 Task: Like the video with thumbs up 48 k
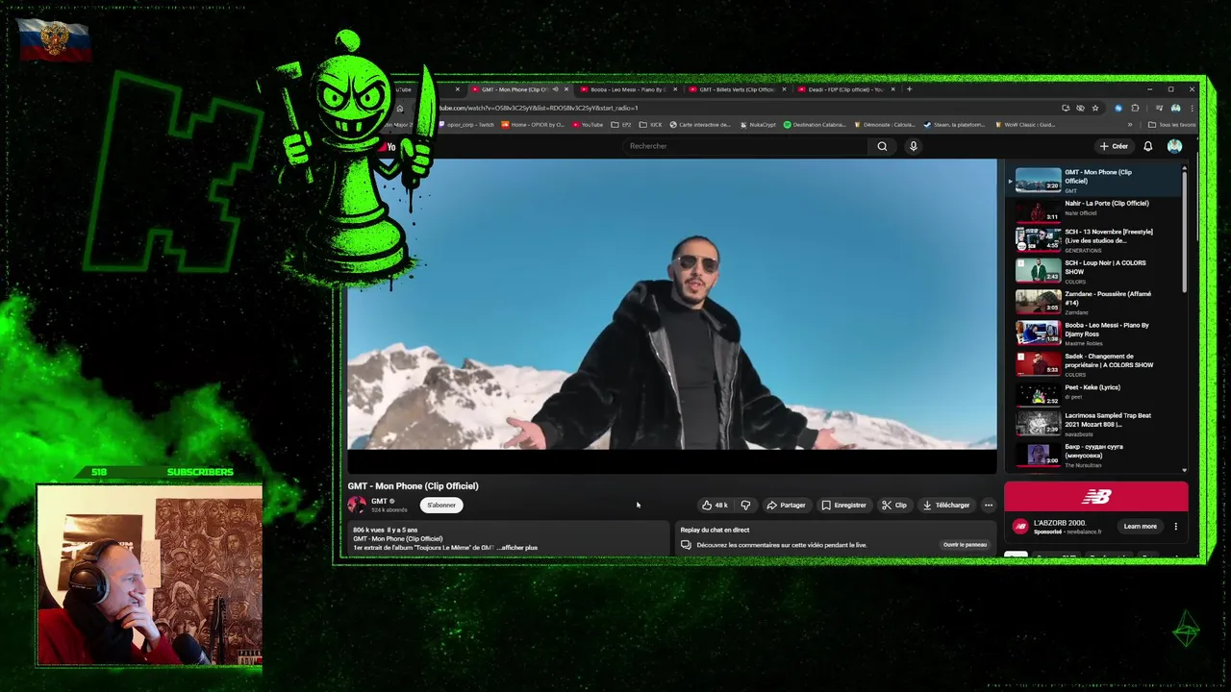click(x=715, y=505)
